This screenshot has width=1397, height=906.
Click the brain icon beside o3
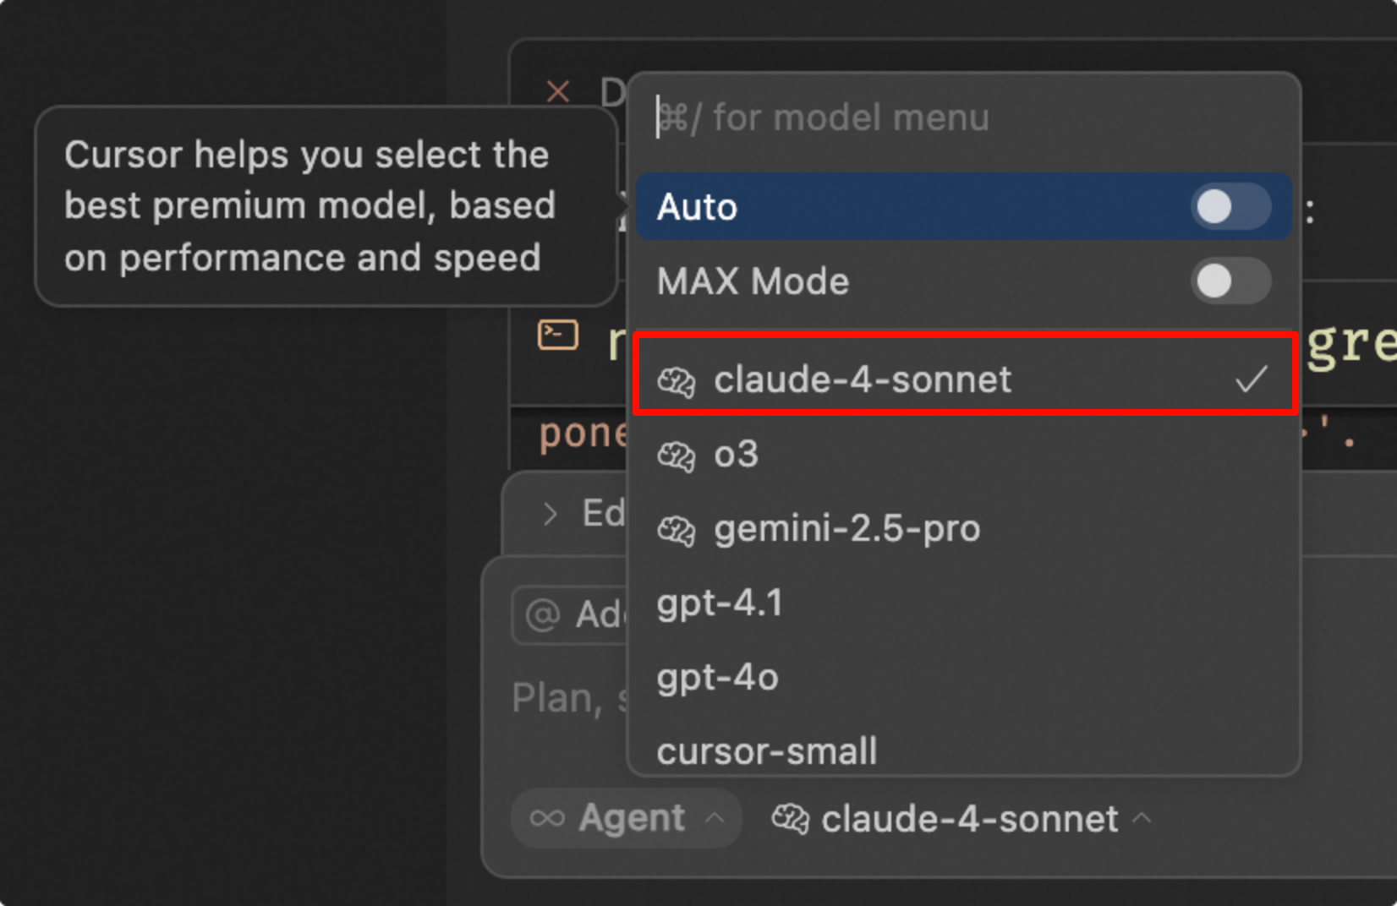(x=677, y=456)
